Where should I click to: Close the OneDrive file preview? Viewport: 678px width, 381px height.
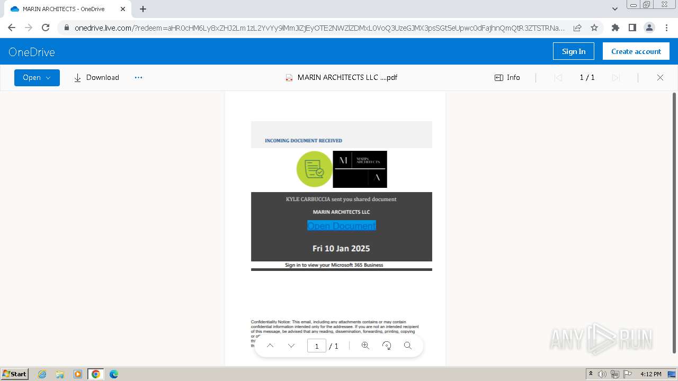[660, 77]
